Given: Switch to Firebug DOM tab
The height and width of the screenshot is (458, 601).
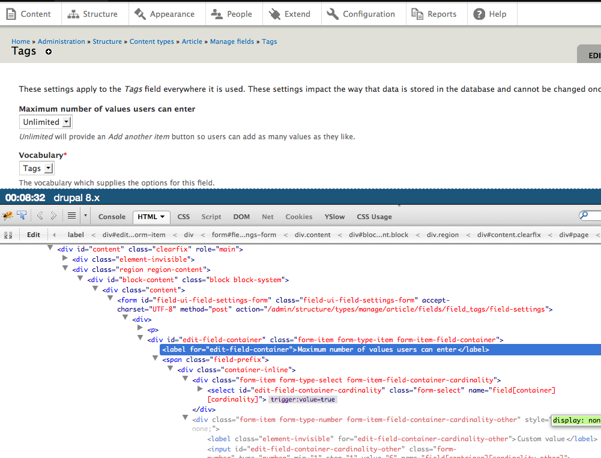Looking at the screenshot, I should pyautogui.click(x=241, y=217).
